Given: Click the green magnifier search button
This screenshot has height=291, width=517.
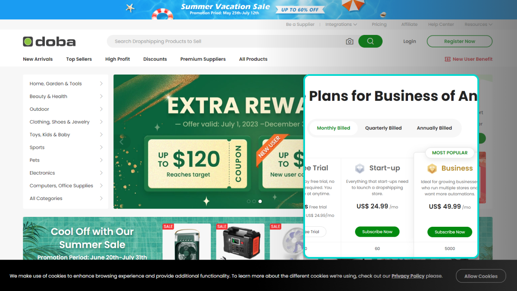Looking at the screenshot, I should coord(370,41).
